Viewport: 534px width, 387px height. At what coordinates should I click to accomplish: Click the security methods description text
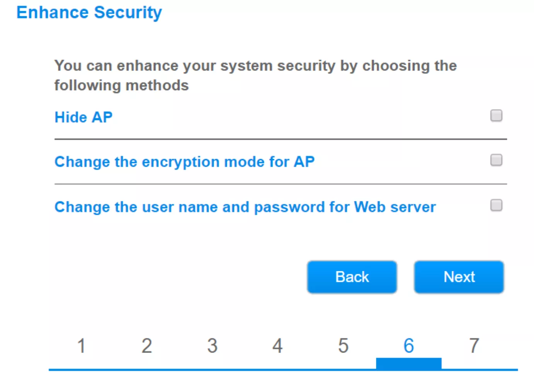tap(255, 75)
